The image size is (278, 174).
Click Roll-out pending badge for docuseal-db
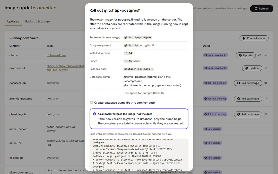click(x=215, y=83)
